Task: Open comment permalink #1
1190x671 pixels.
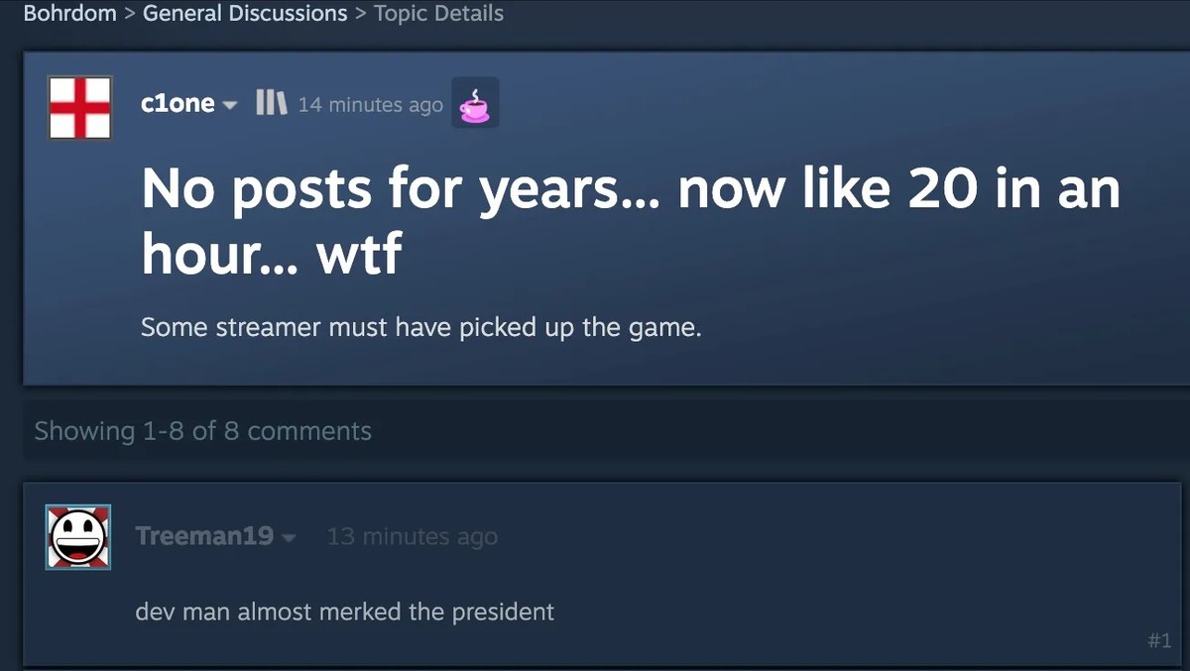Action: (x=1159, y=640)
